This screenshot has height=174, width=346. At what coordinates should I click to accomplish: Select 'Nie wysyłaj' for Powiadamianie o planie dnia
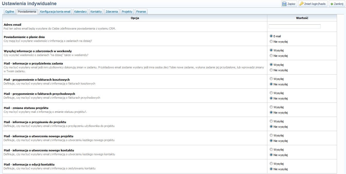tap(271, 42)
